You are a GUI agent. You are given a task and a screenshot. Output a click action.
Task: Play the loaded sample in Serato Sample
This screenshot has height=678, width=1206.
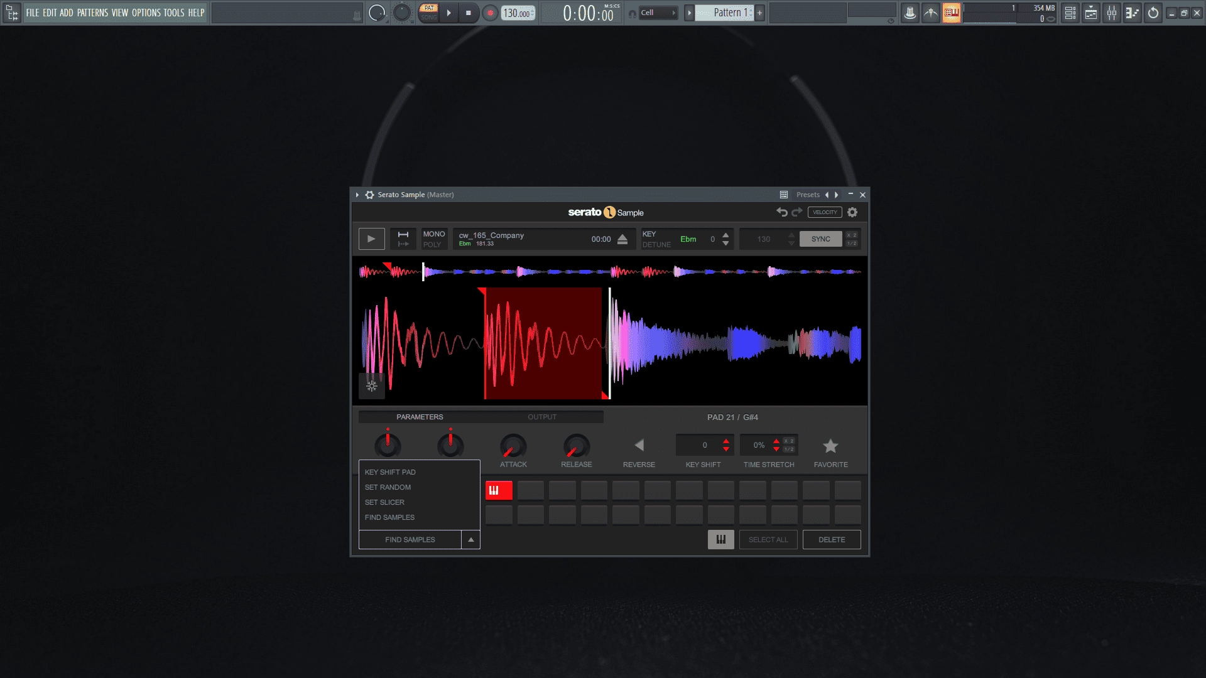coord(371,239)
